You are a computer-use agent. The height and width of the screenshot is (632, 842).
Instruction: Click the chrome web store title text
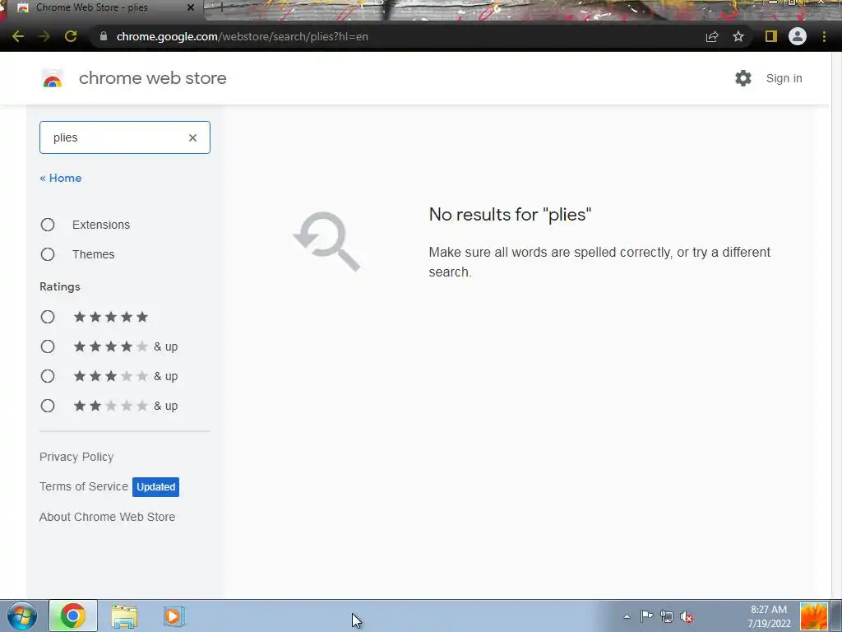pos(152,78)
